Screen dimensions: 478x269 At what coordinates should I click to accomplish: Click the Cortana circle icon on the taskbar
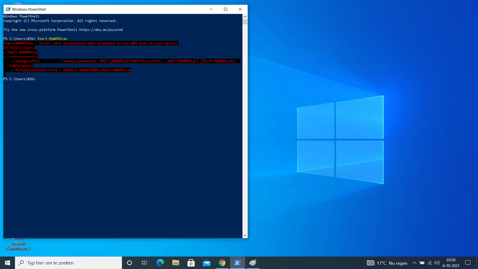(x=129, y=262)
